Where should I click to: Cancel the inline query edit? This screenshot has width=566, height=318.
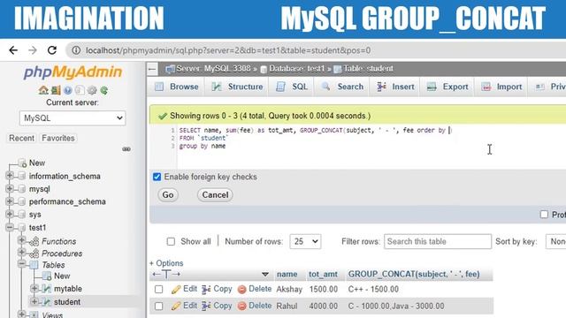[215, 194]
